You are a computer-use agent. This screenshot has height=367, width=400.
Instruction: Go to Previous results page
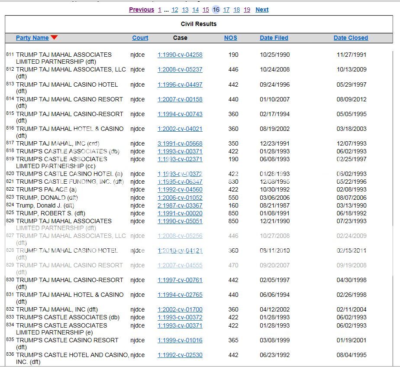142,10
